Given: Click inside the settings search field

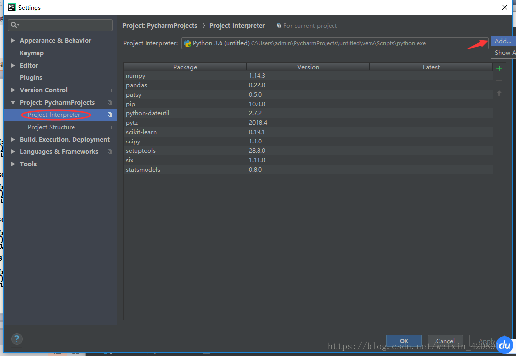Looking at the screenshot, I should (x=60, y=25).
